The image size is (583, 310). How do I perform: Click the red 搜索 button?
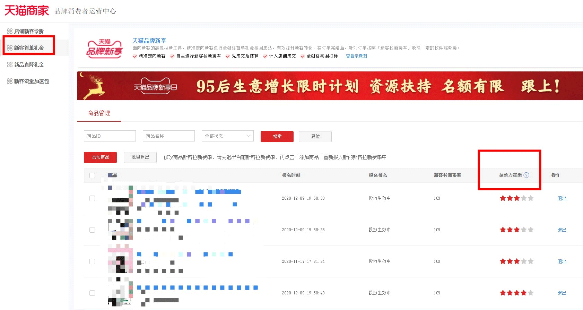(277, 136)
